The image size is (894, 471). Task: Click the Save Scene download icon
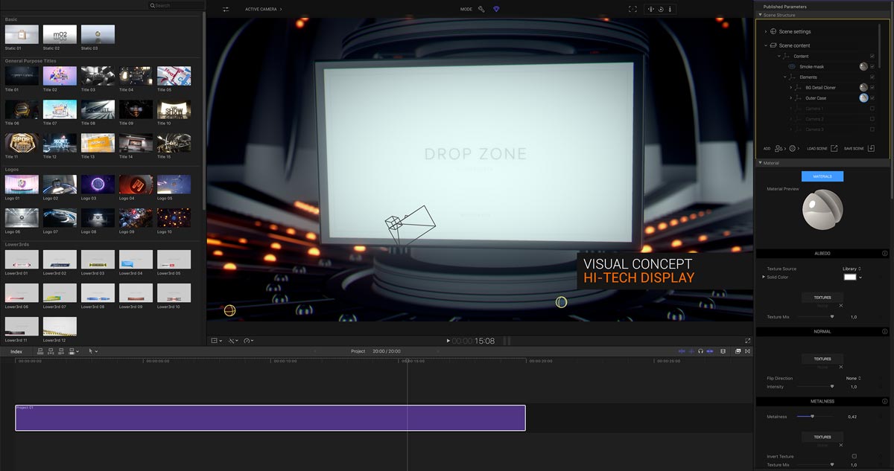pyautogui.click(x=871, y=148)
